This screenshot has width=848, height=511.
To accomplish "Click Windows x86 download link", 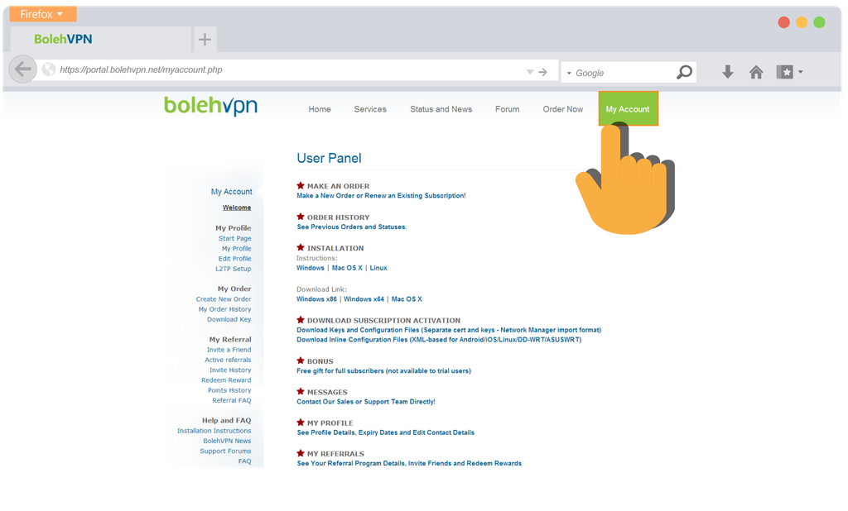I will click(x=316, y=299).
